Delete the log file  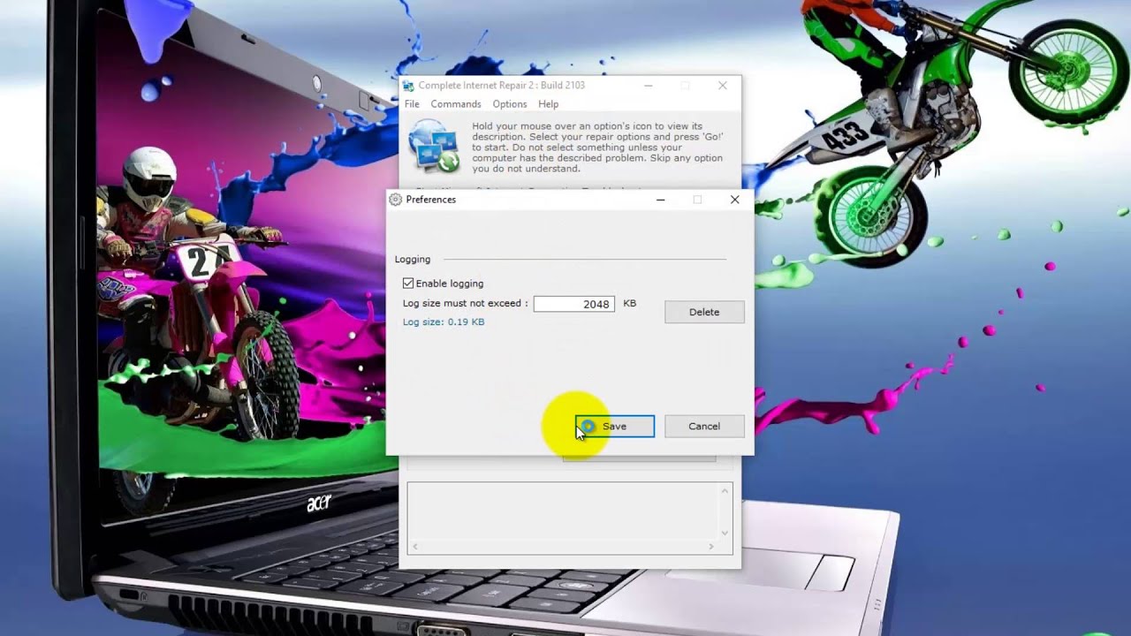(704, 312)
